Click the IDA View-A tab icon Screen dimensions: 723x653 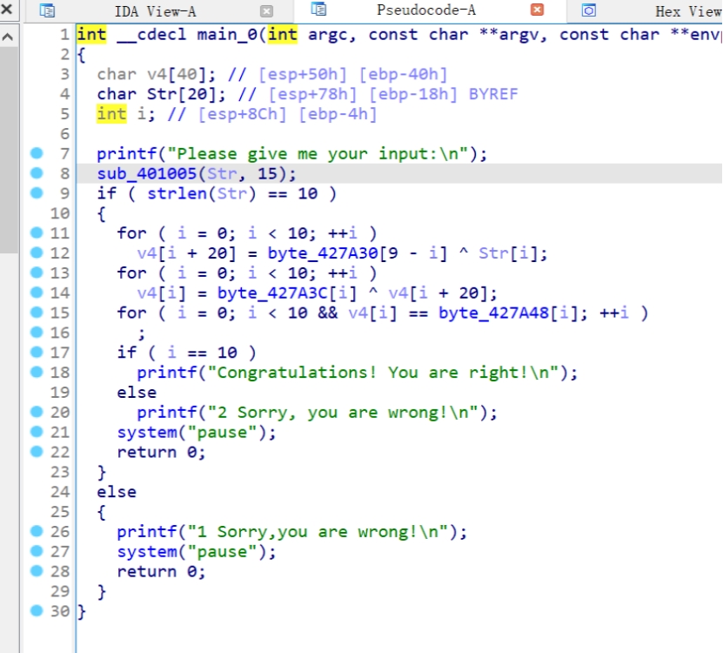coord(47,10)
